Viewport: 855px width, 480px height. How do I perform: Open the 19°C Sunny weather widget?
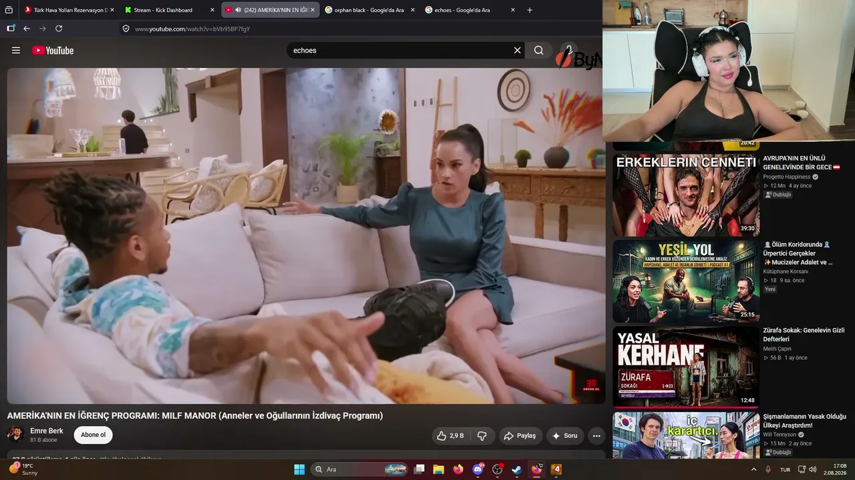coord(24,469)
